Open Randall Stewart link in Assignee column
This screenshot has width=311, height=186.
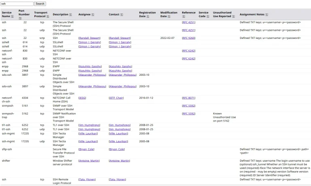89,38
